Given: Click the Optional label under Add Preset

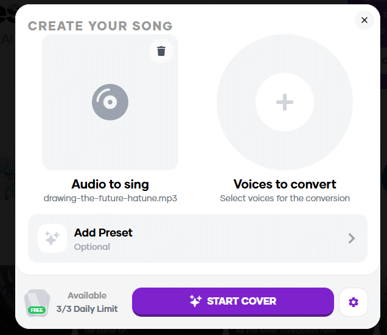Looking at the screenshot, I should tap(92, 247).
